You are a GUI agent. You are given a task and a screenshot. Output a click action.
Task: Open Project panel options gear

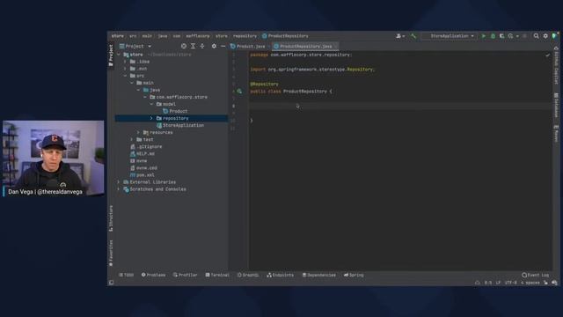[x=214, y=46]
